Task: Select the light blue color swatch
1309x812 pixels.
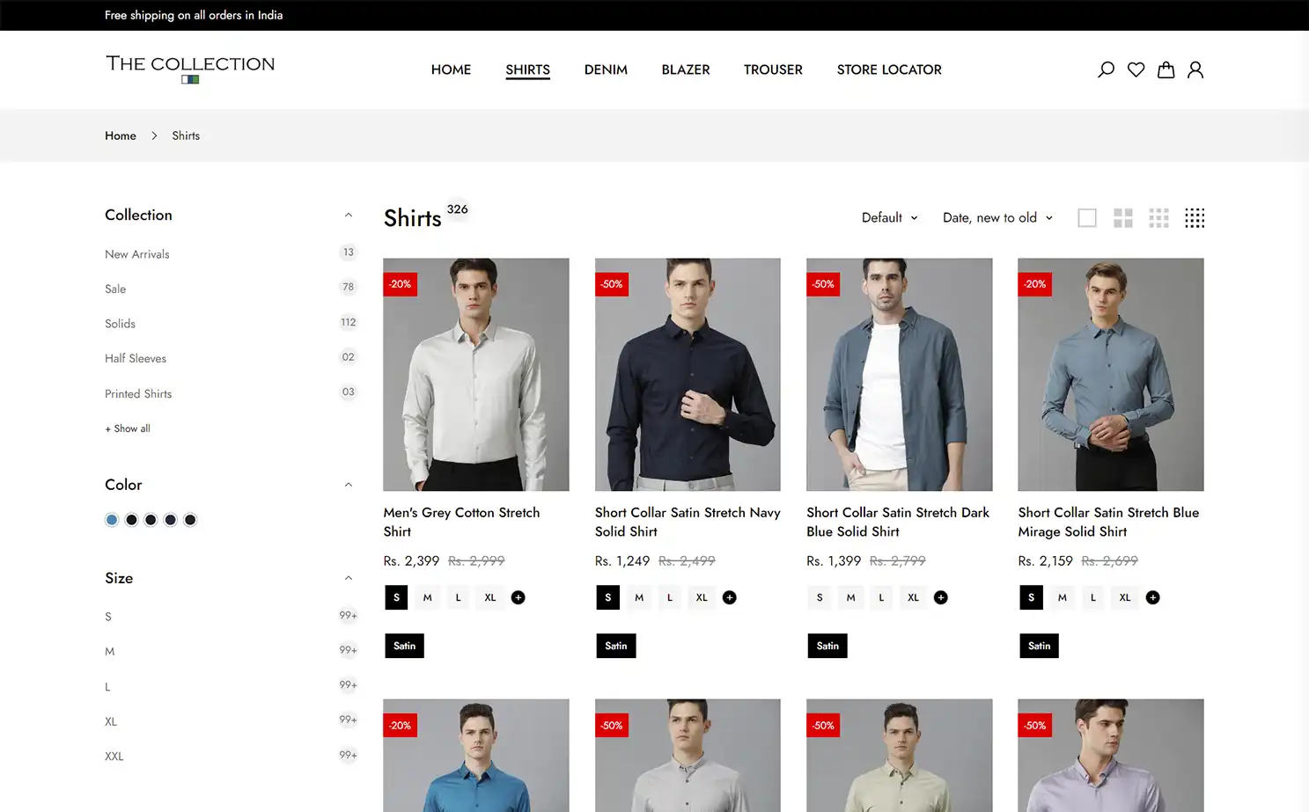Action: [x=112, y=519]
